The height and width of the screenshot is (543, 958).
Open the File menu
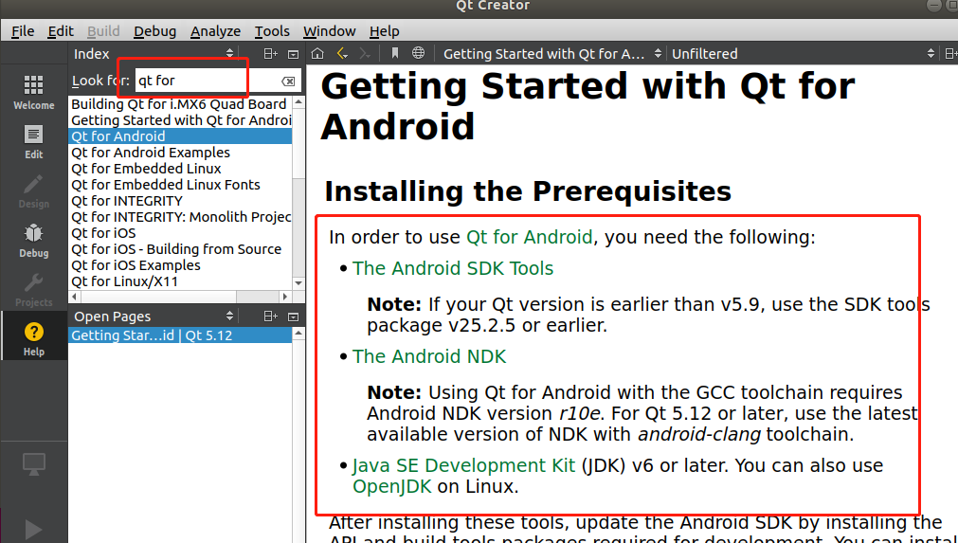click(x=24, y=31)
